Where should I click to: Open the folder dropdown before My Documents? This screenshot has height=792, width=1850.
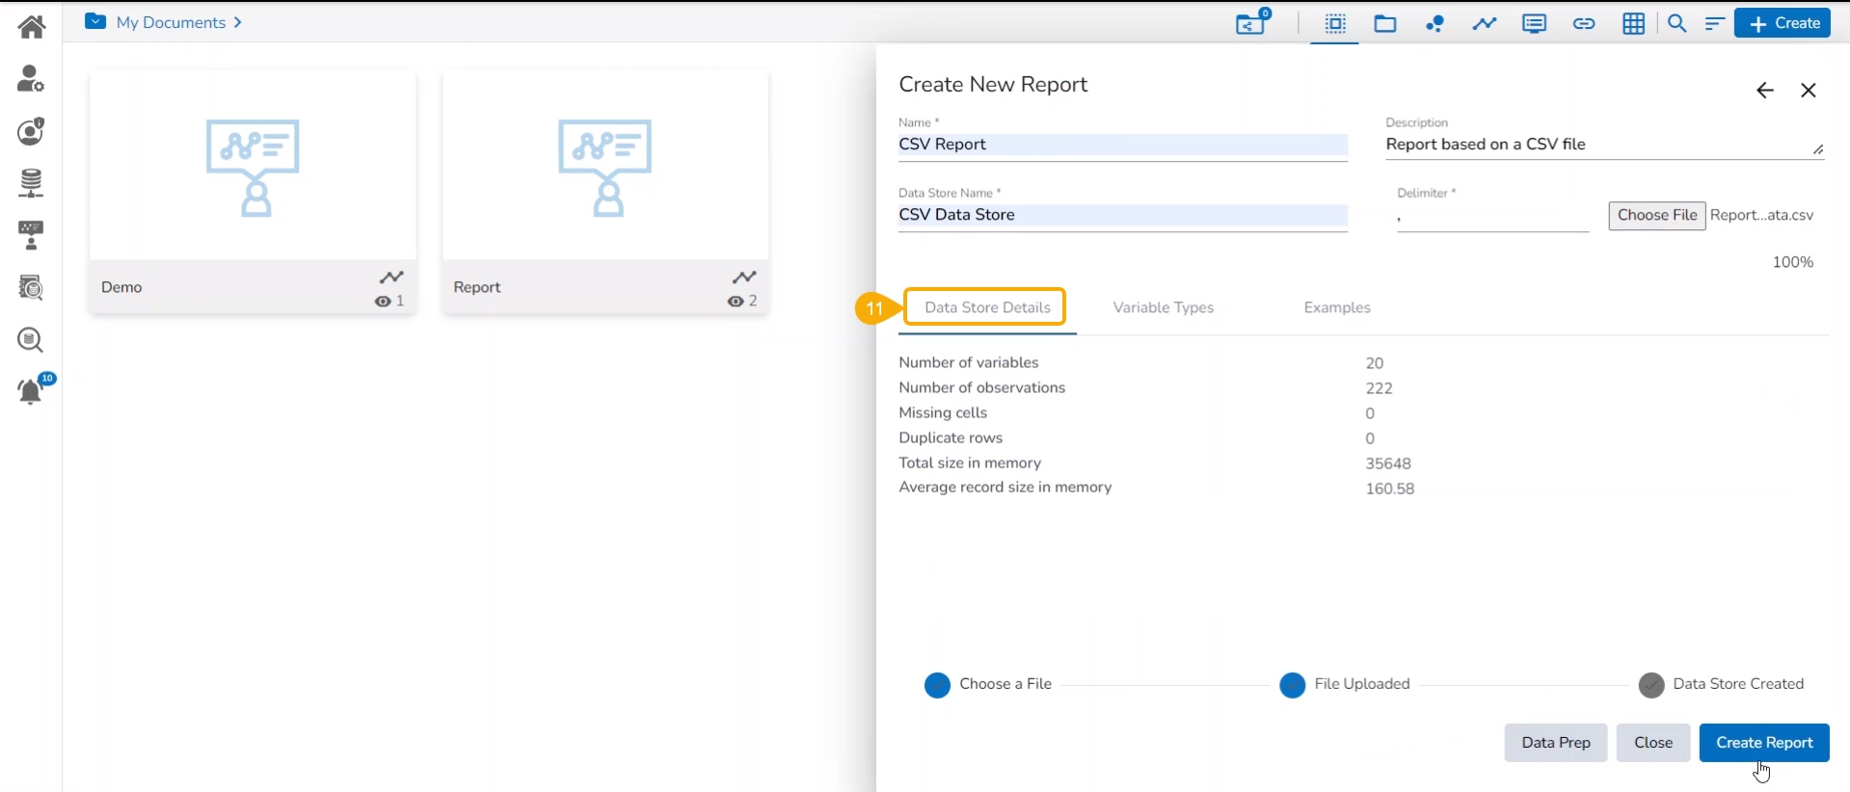click(x=95, y=21)
